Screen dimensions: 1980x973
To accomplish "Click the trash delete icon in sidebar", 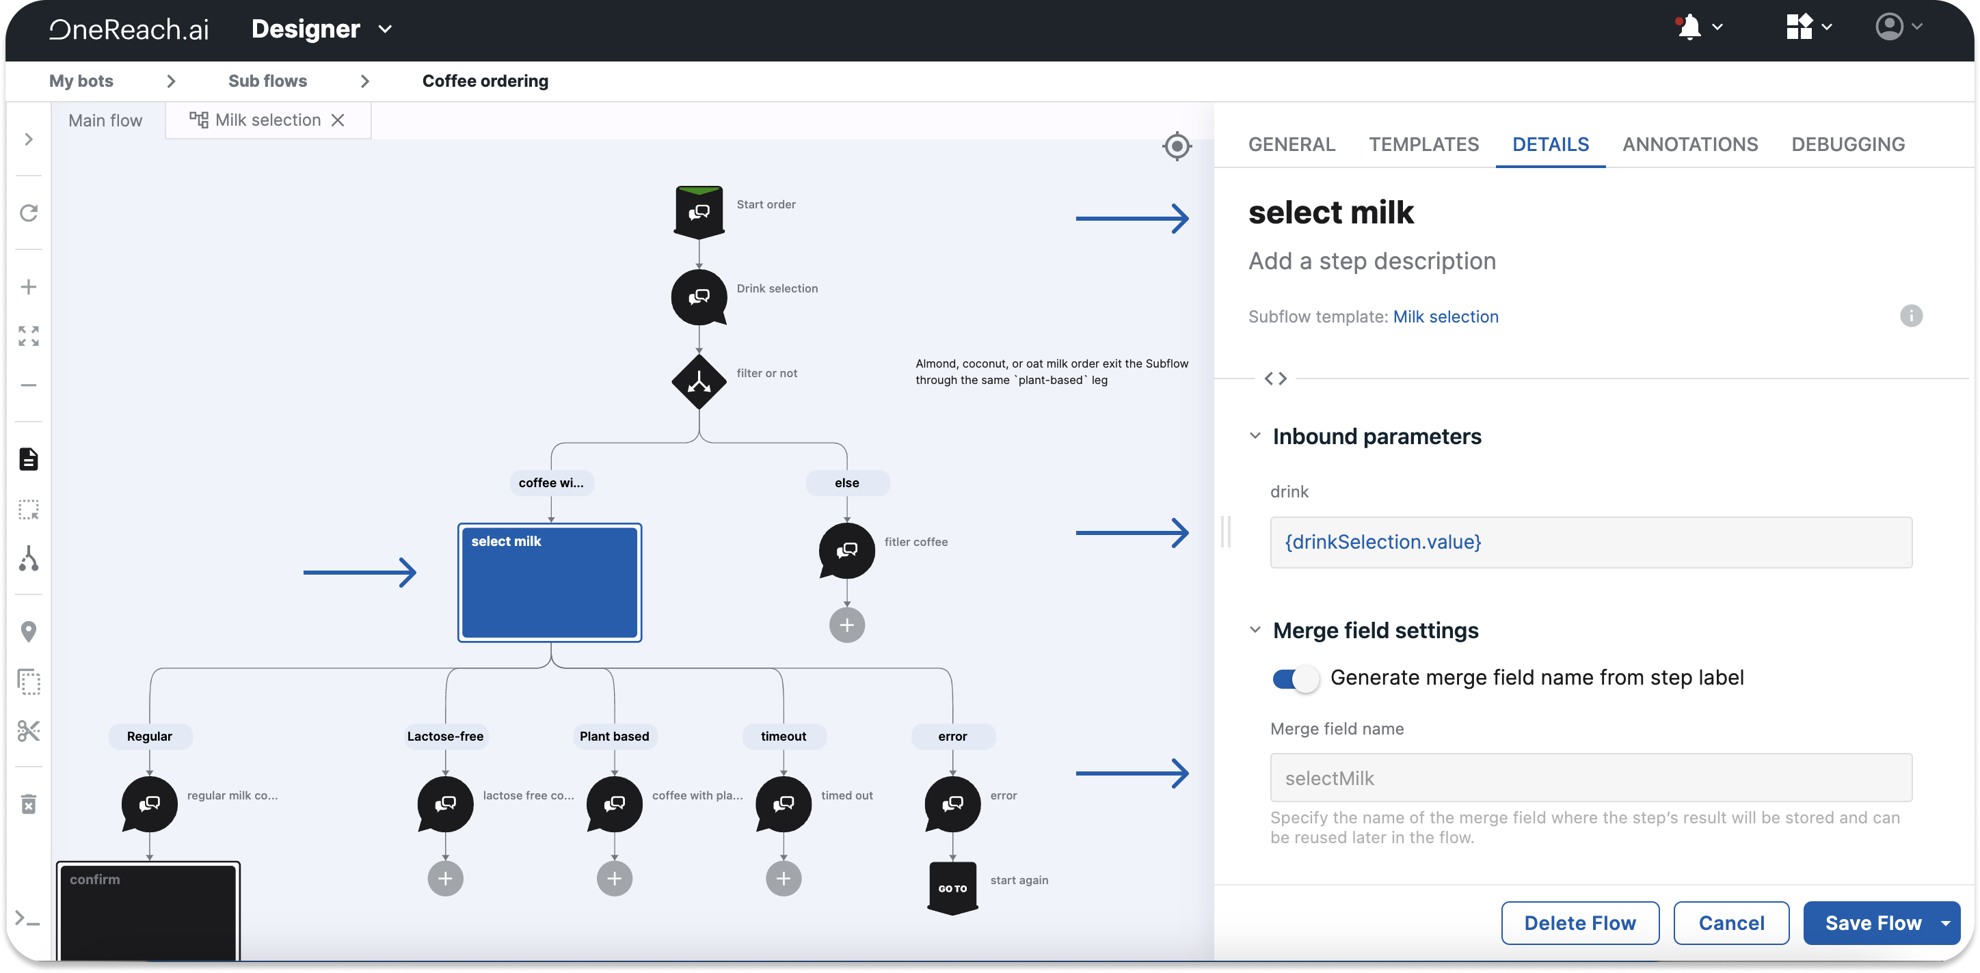I will (x=29, y=804).
